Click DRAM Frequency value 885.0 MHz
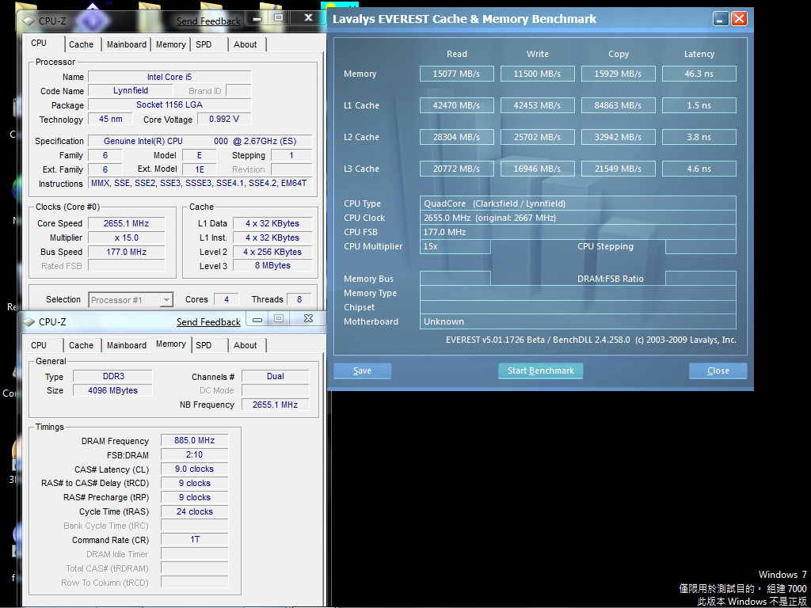 (195, 440)
